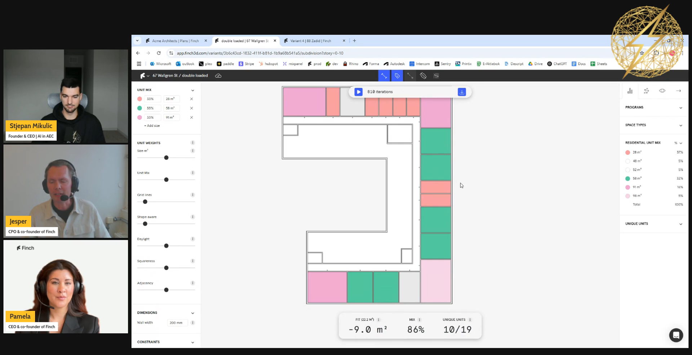
Task: Activate the tag tool in the Finch toolbar
Action: [397, 76]
